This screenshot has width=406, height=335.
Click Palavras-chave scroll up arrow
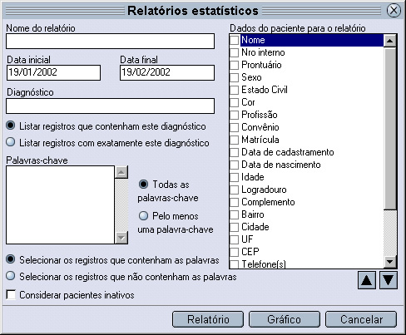point(121,172)
